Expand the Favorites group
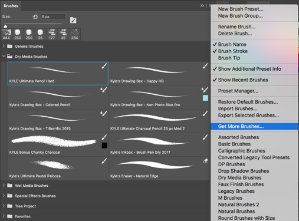This screenshot has height=221, width=299. pyautogui.click(x=4, y=216)
